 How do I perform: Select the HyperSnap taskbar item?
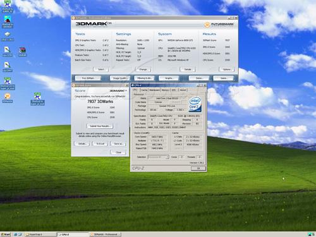[40, 234]
